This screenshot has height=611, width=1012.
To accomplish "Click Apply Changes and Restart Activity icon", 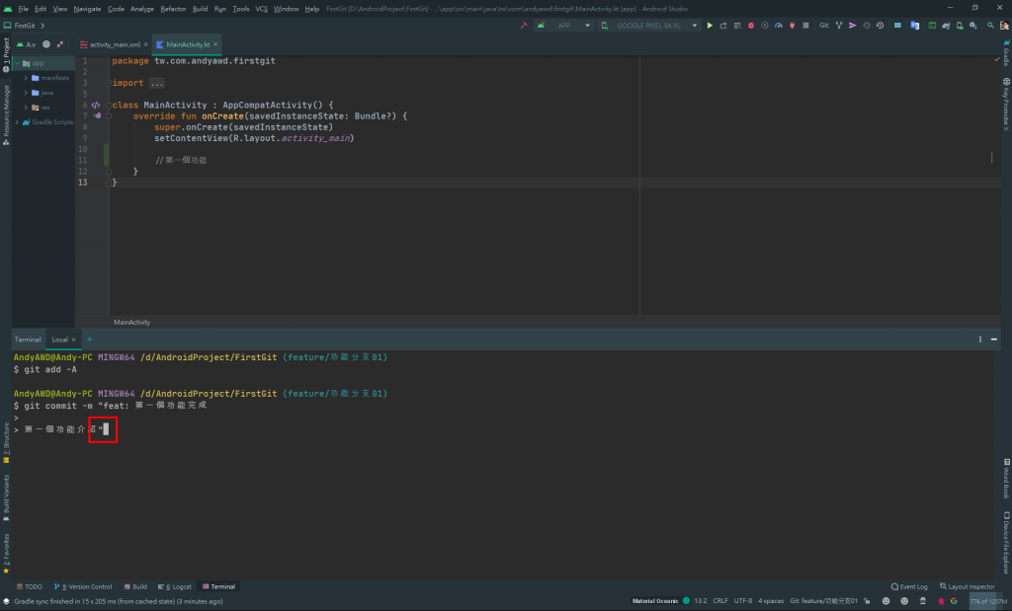I will pyautogui.click(x=723, y=26).
